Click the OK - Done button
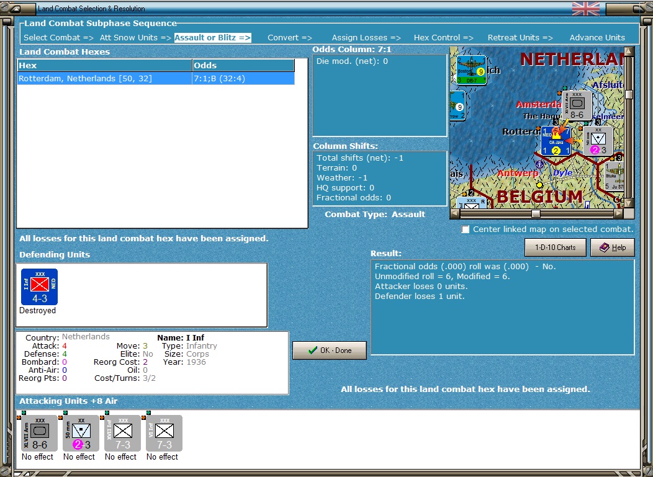 coord(330,350)
